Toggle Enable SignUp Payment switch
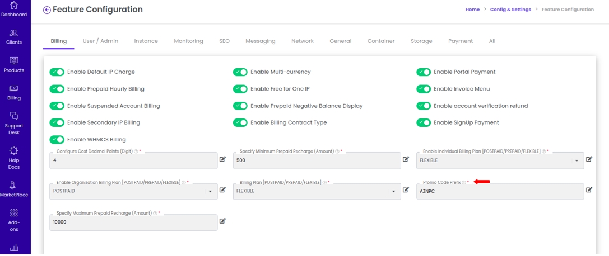 [424, 122]
